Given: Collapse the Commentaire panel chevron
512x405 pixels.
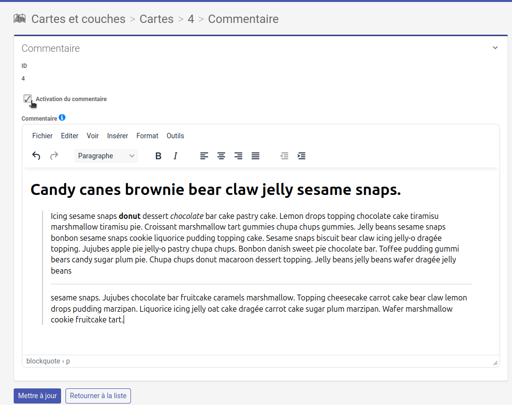Looking at the screenshot, I should tap(495, 48).
